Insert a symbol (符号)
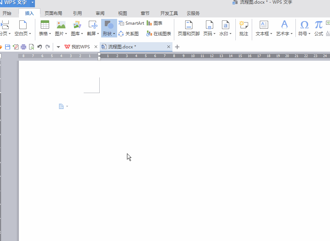The image size is (330, 241). click(x=304, y=28)
